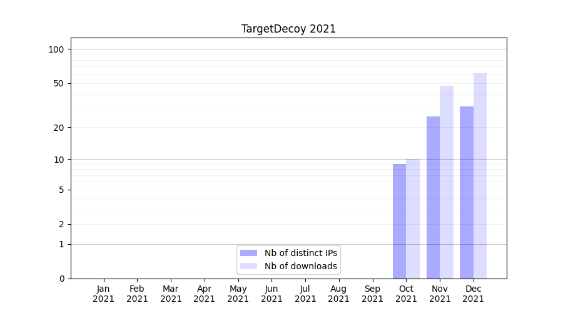Select the chart title 'TargetDecoy 2021'
563x313 pixels.
288,29
